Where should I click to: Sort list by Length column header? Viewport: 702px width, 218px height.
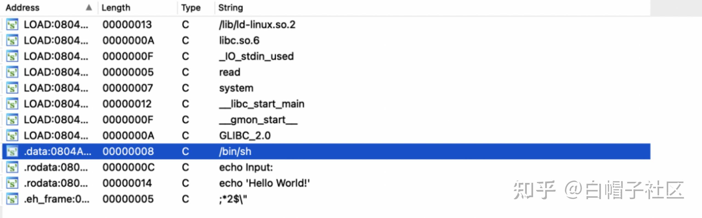(x=116, y=8)
